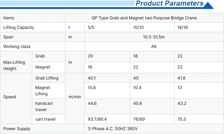Screen dimensions: 224x134
Task: Click the Product Parameters heading
Action: click(x=169, y=3)
